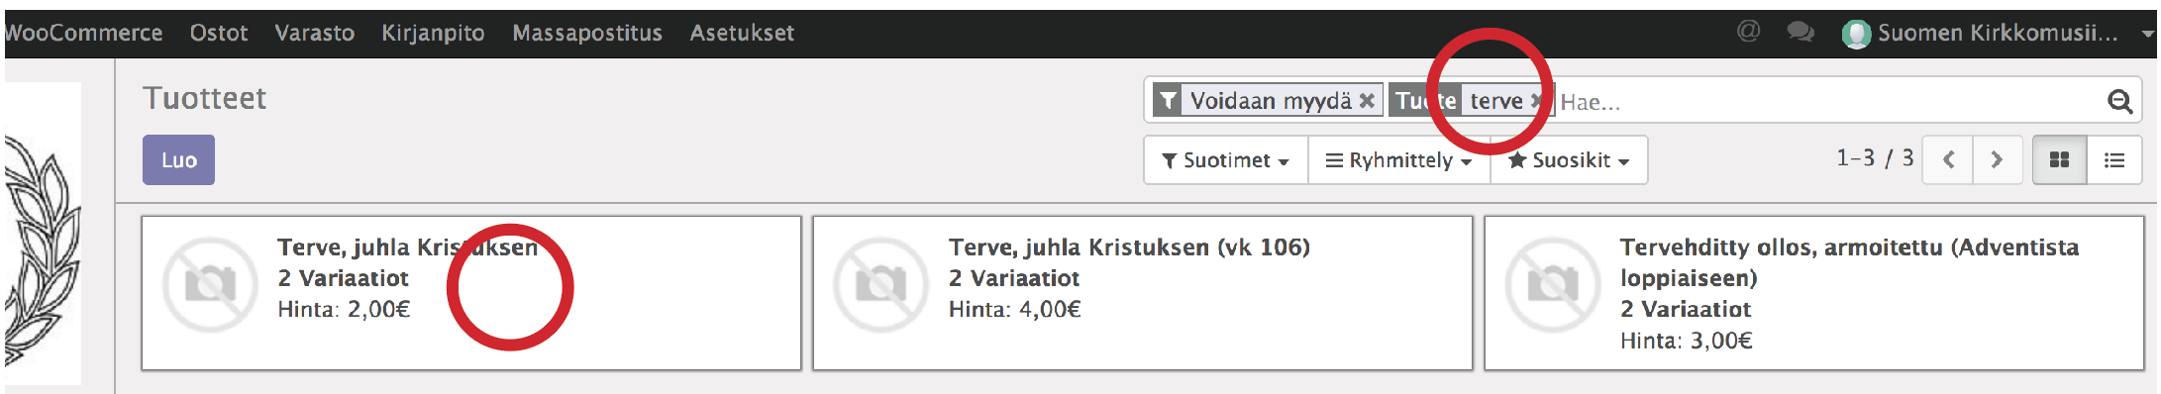Open the conversations chat icon
Image resolution: width=2161 pixels, height=394 pixels.
click(x=1801, y=32)
